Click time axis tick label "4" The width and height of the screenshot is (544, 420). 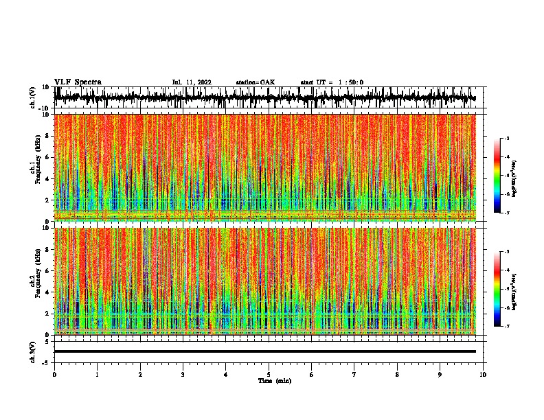tap(226, 375)
